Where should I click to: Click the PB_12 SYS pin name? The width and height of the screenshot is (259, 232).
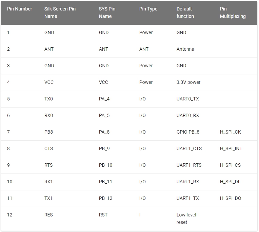pos(105,198)
